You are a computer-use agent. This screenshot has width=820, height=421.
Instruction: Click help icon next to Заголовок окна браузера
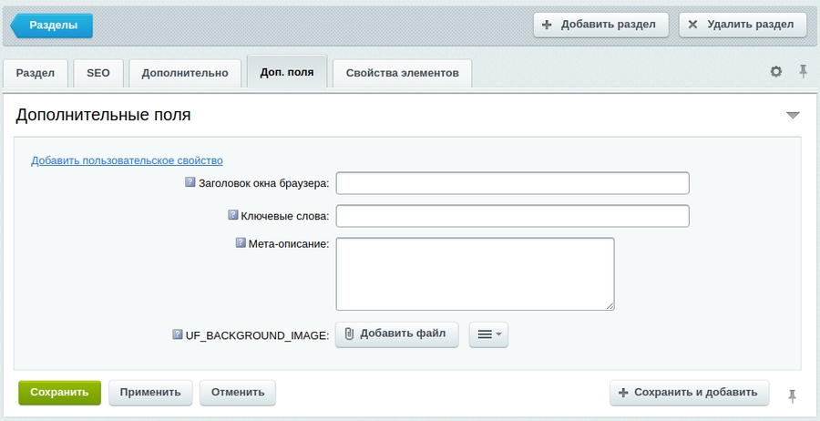(190, 182)
